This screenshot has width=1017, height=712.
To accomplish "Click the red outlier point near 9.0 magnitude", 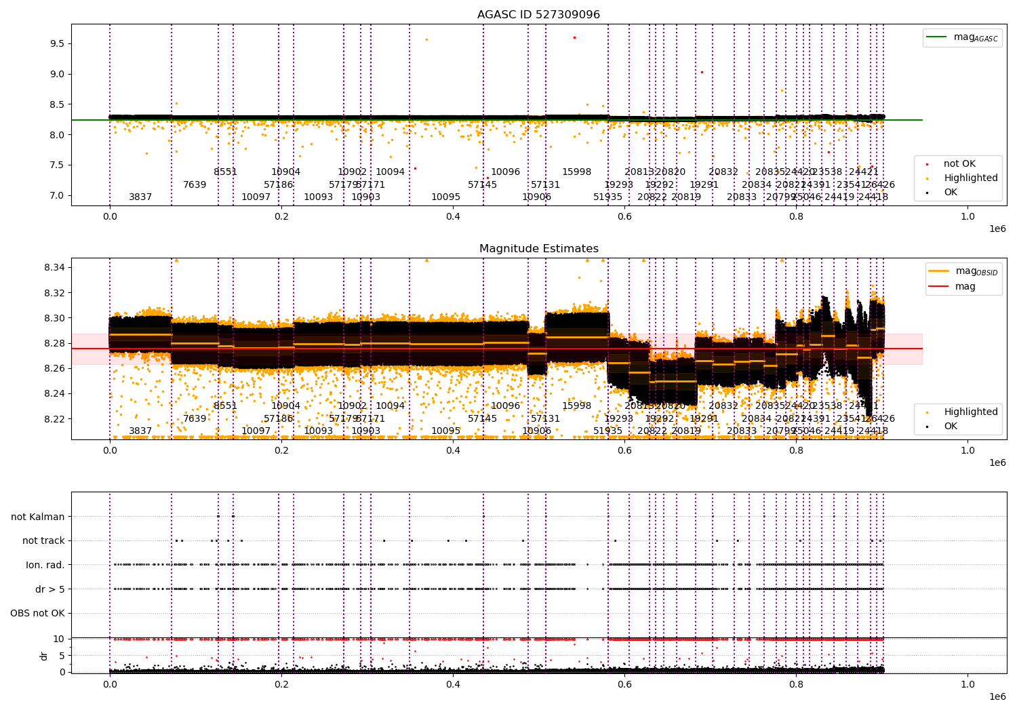I will pos(702,72).
